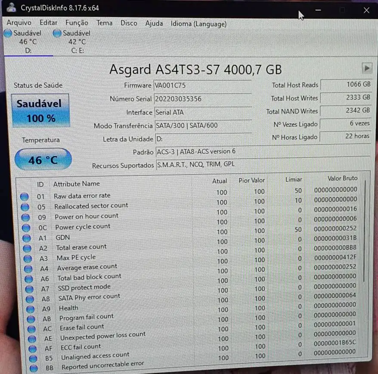Click the CrystalDiskInfo app icon in title bar
The image size is (378, 374).
coord(11,8)
